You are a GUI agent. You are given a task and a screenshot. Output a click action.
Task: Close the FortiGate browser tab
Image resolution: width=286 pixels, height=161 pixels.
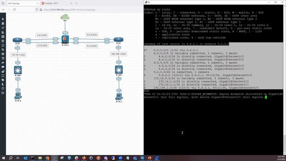pyautogui.click(x=71, y=3)
